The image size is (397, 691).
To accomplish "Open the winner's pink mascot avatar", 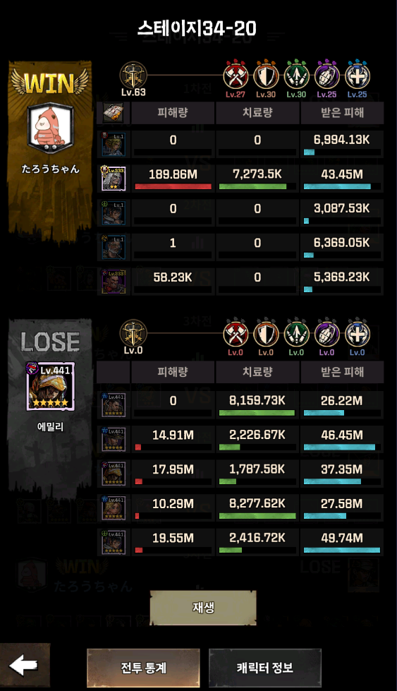I will [x=50, y=128].
